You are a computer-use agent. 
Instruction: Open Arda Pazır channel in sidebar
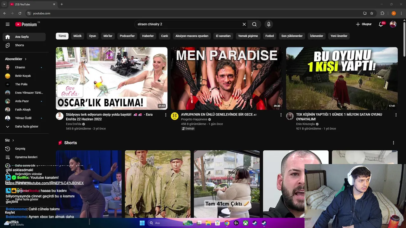24,101
